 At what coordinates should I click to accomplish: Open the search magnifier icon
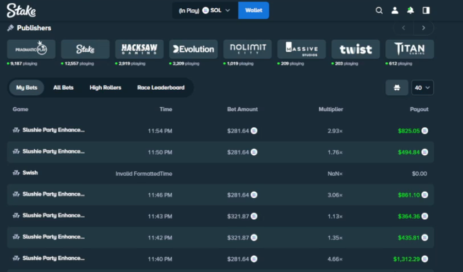(379, 10)
